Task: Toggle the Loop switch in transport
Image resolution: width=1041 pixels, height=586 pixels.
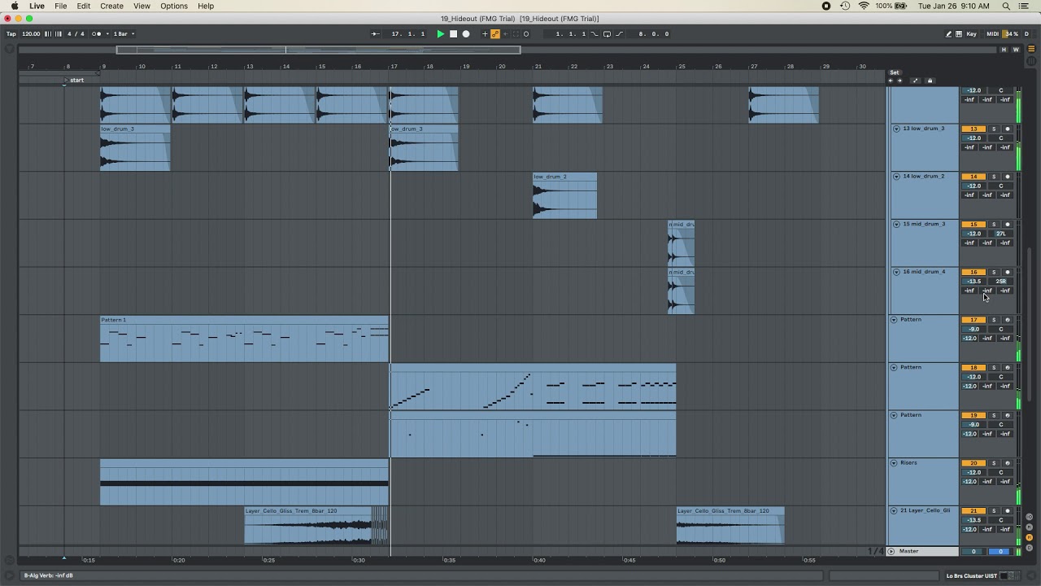Action: (x=607, y=34)
